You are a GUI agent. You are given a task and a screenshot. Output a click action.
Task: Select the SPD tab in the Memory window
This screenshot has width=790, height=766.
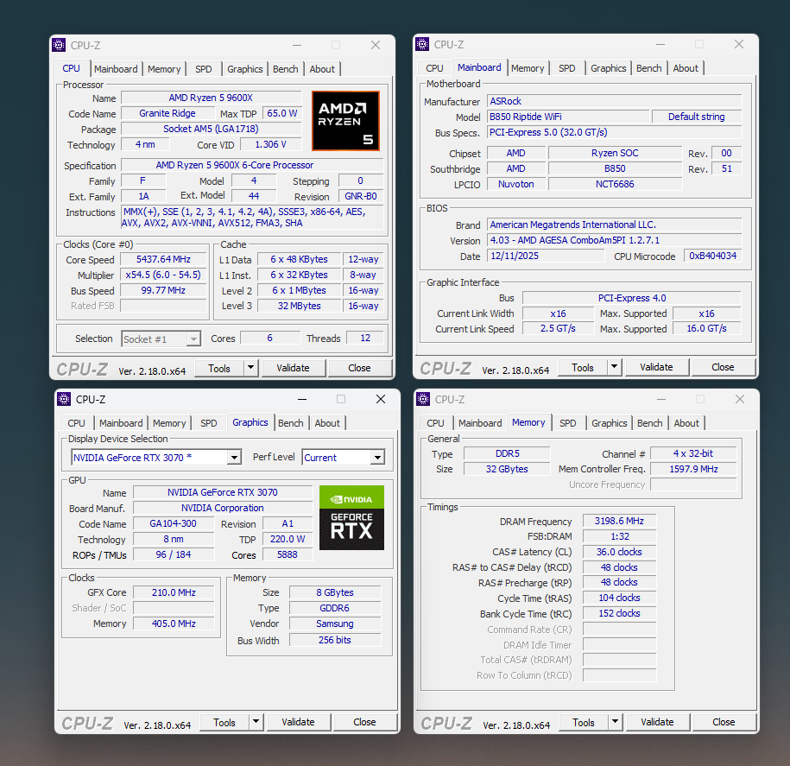click(x=568, y=423)
